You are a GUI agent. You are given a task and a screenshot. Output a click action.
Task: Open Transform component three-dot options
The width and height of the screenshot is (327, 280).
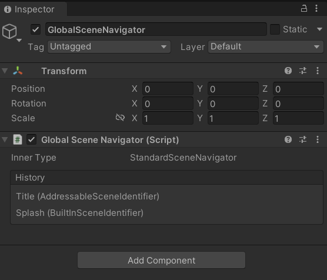tap(318, 71)
